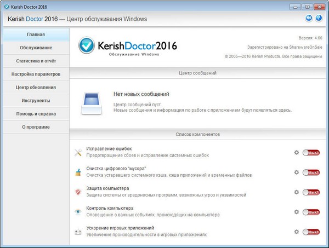Click the wrench icon for Исправление ошибок
Viewport: 329px width, 248px height.
78,153
